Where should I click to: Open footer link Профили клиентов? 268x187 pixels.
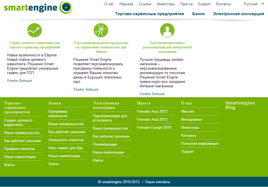[x=19, y=149]
